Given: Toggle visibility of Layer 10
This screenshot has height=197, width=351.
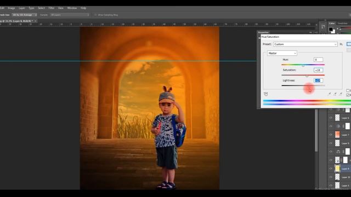Looking at the screenshot, I should pos(331,177).
